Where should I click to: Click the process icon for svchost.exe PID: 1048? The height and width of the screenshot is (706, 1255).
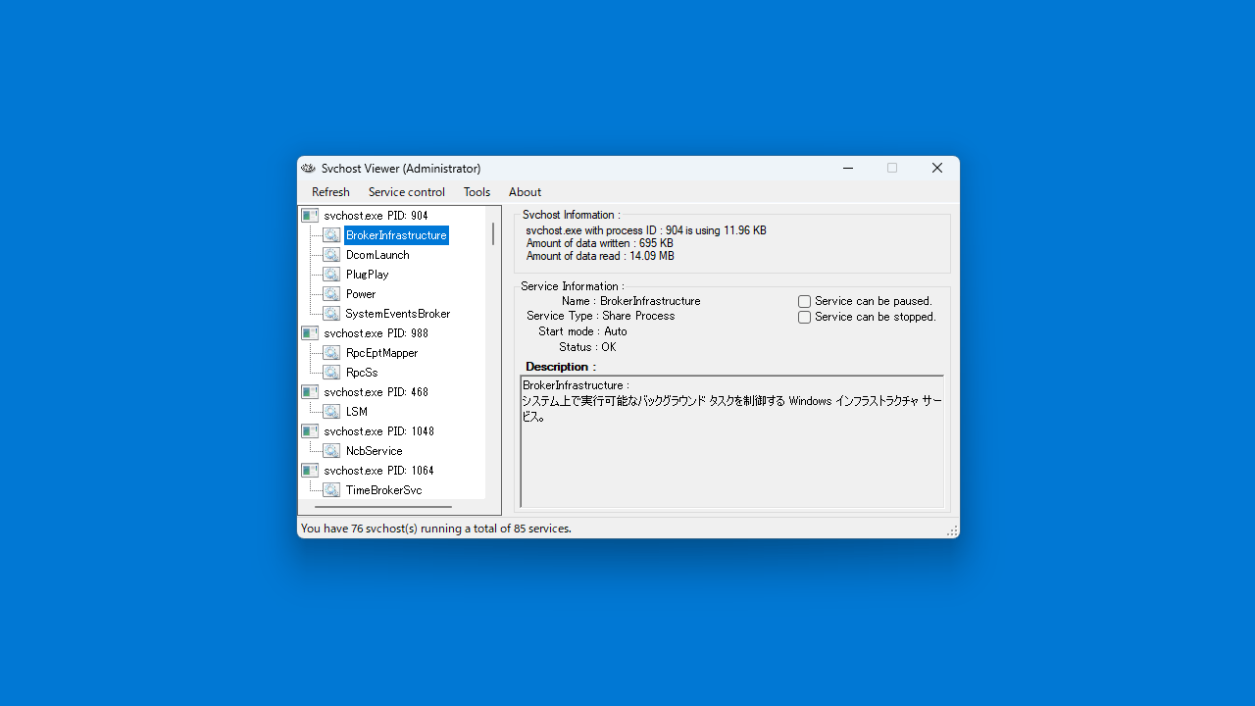point(310,431)
